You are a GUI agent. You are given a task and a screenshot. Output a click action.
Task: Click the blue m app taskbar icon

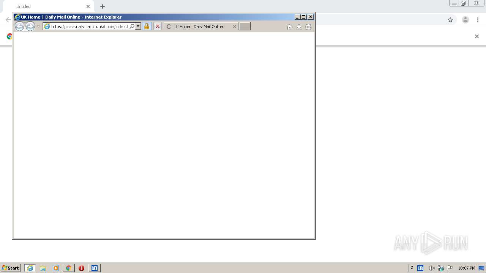tap(95, 268)
